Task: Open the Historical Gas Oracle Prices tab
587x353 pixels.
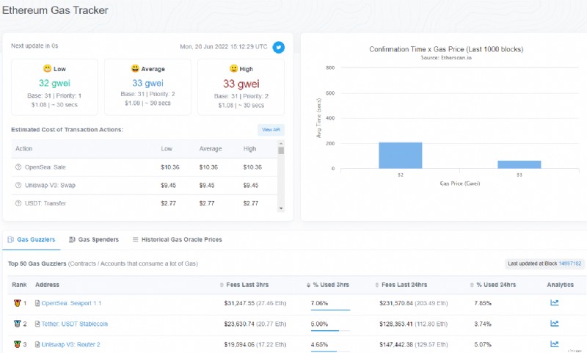Action: coord(177,239)
